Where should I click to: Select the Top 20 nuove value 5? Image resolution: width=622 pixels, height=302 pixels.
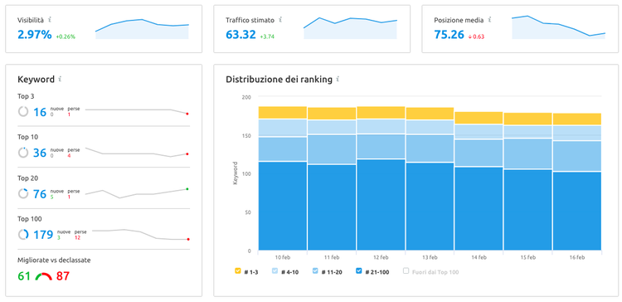[52, 197]
